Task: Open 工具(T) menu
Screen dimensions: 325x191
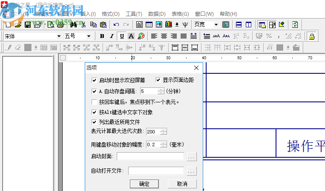Action: [134, 14]
